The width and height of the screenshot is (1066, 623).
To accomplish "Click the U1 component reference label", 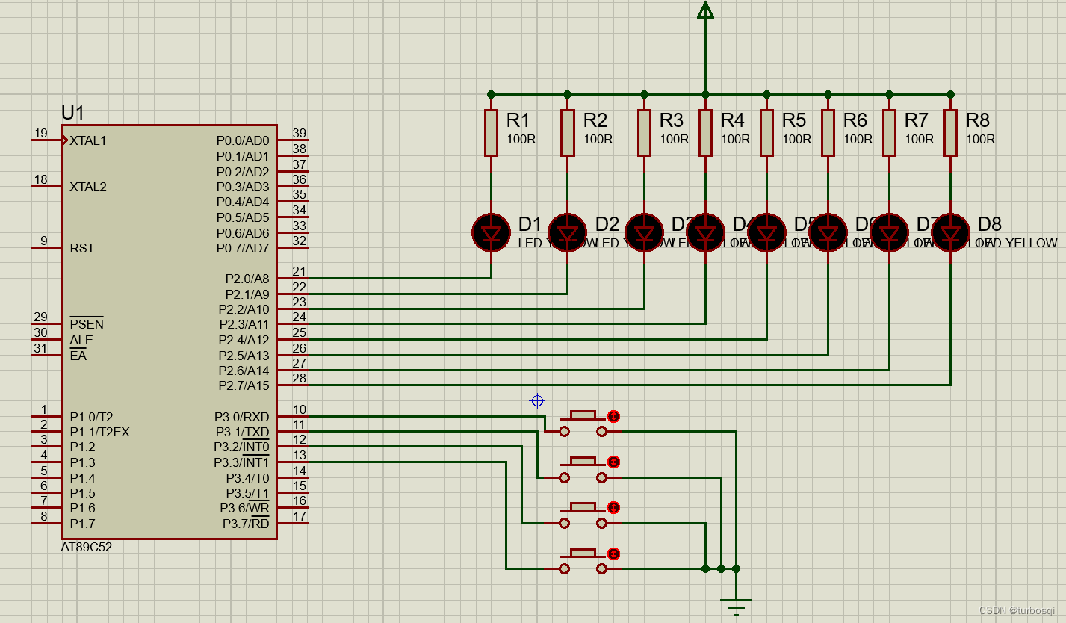I will 72,114.
